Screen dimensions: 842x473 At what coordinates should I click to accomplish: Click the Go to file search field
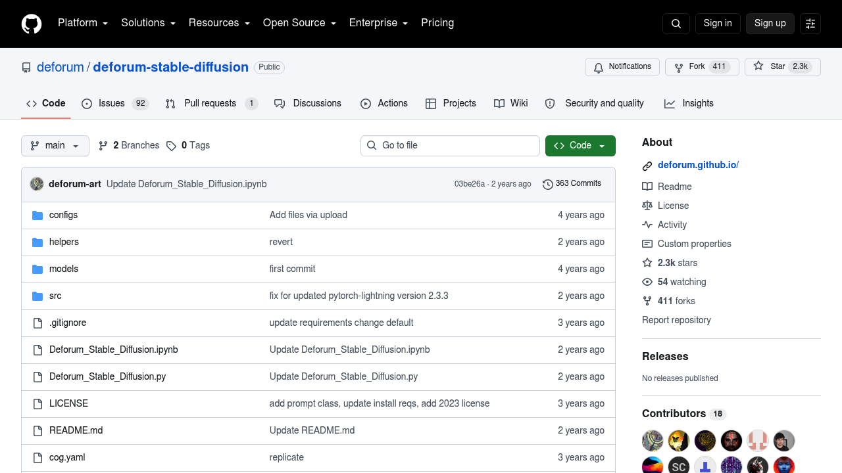(450, 146)
